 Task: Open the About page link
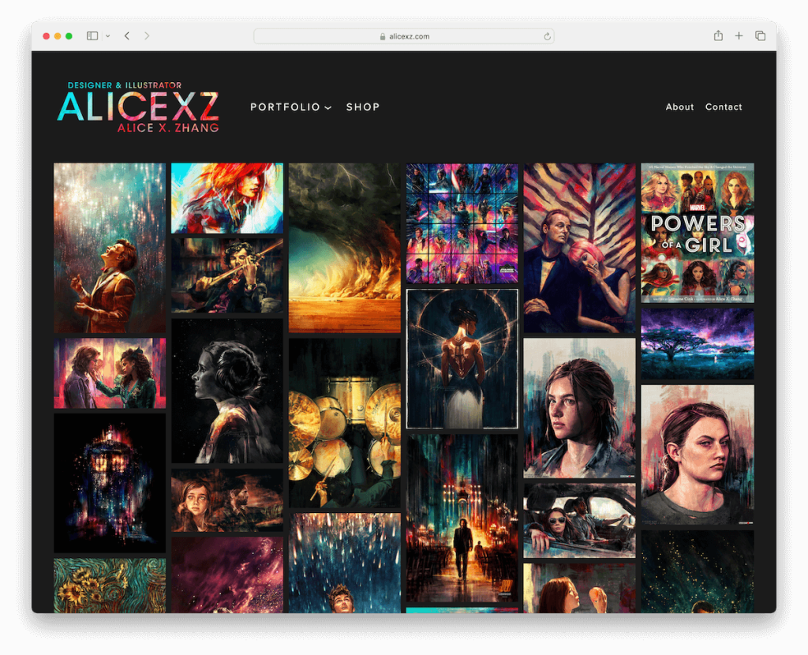click(679, 107)
